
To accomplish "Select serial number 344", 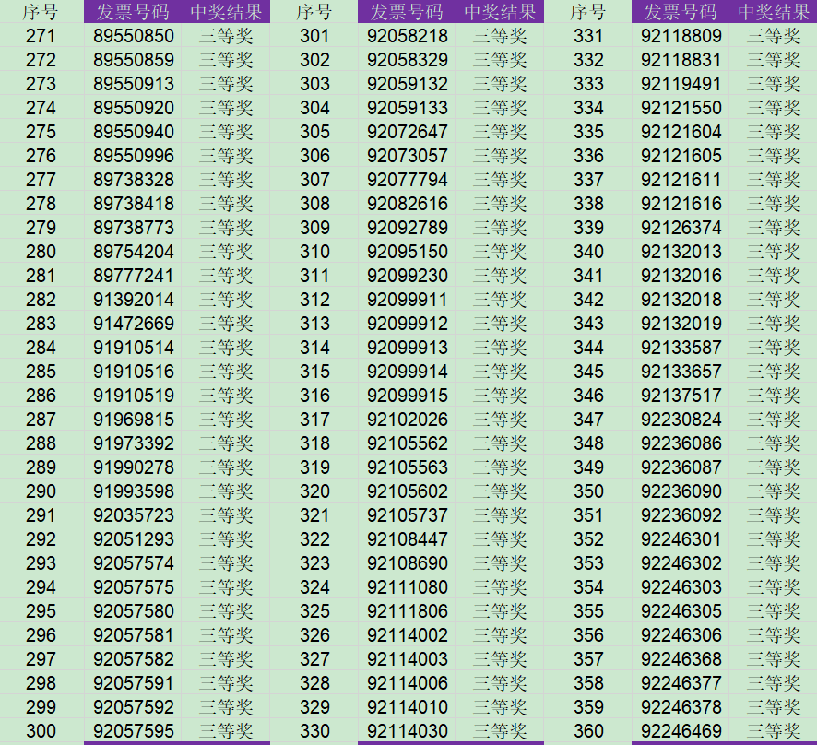I will click(589, 348).
